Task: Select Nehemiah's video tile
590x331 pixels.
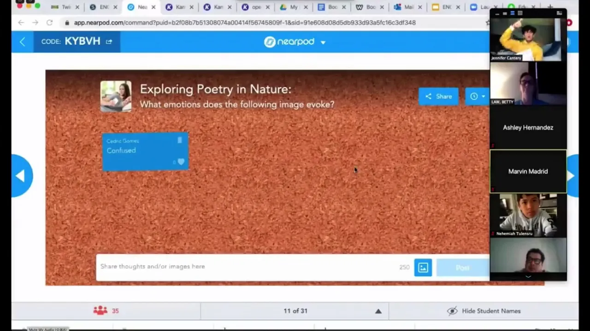Action: 528,215
